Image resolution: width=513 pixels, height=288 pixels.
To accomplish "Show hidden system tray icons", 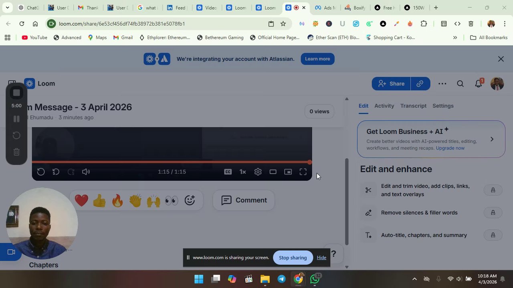I will click(x=414, y=279).
